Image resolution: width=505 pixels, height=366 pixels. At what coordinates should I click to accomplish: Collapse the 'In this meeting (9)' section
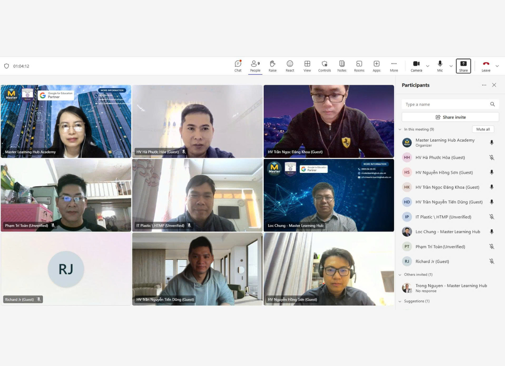coord(400,129)
